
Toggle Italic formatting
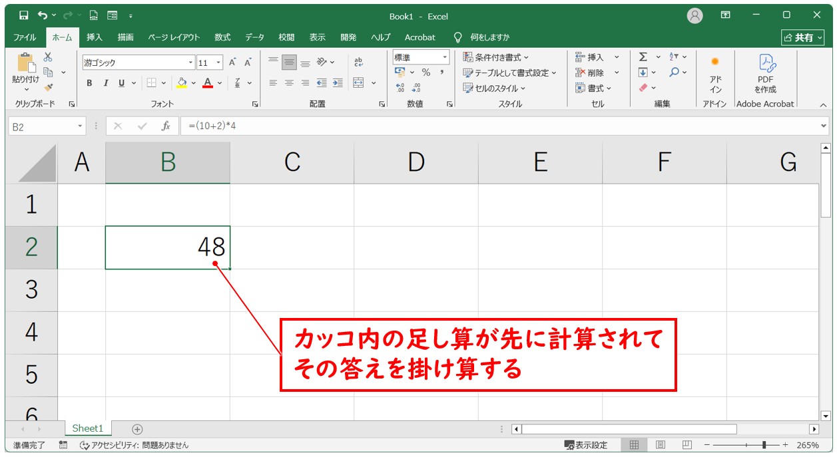(x=105, y=83)
